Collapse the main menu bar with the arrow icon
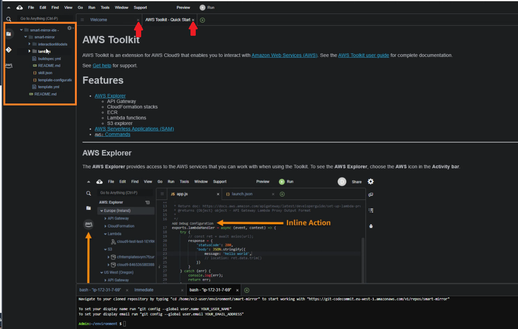 [x=9, y=8]
